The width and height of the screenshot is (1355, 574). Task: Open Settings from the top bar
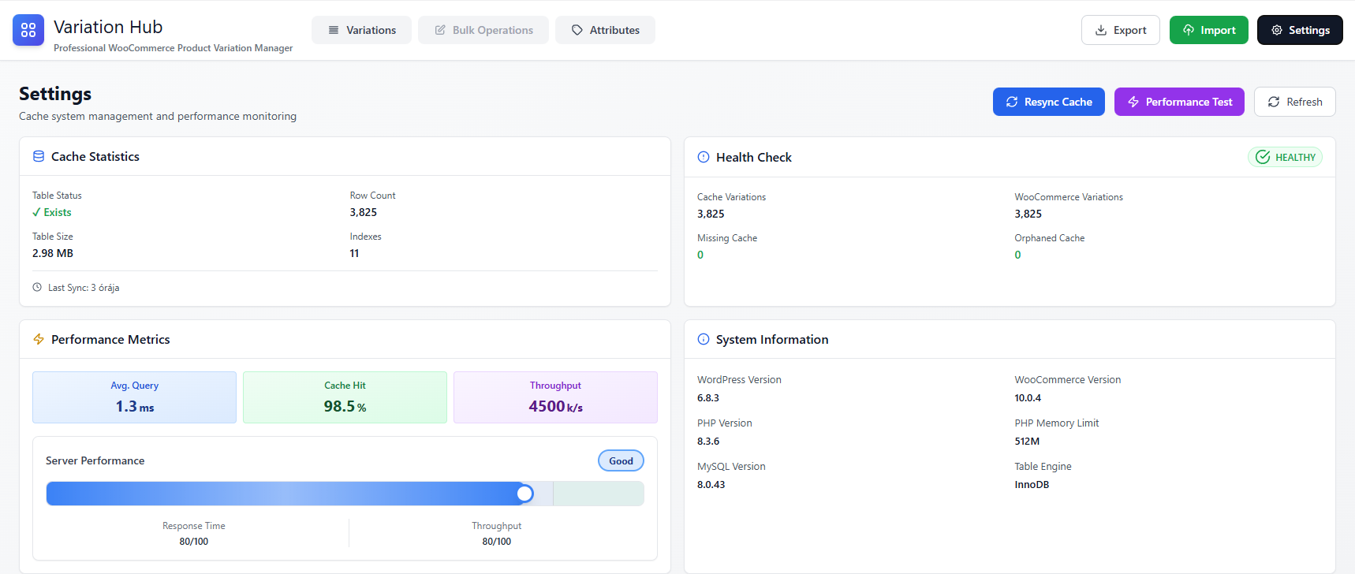1299,30
